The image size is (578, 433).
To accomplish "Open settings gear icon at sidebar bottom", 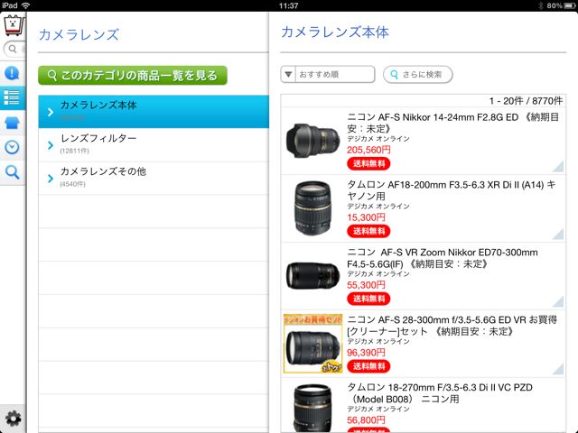I will 13,419.
